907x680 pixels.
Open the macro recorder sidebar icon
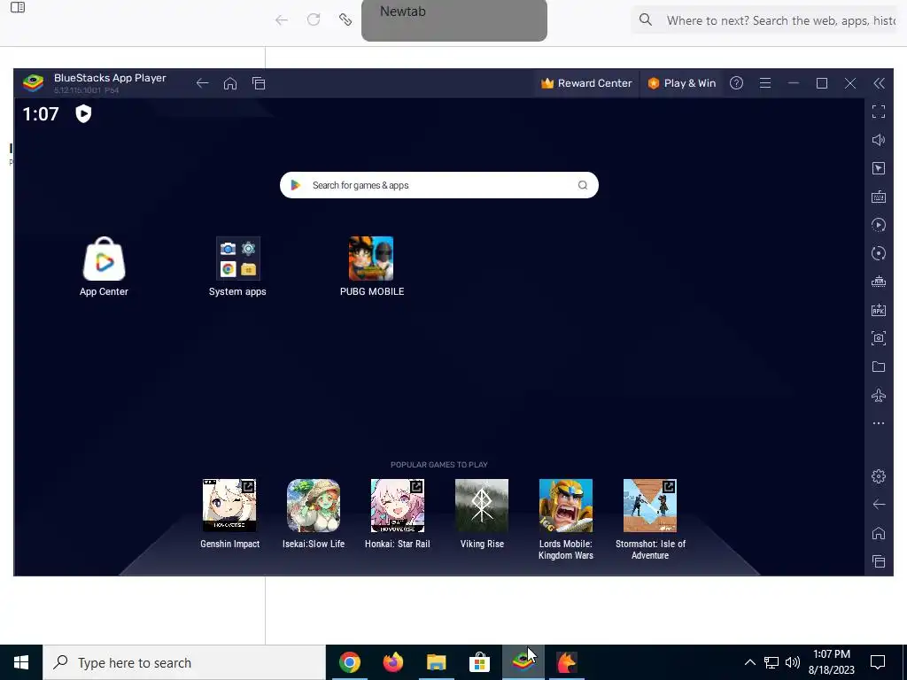coord(879,225)
